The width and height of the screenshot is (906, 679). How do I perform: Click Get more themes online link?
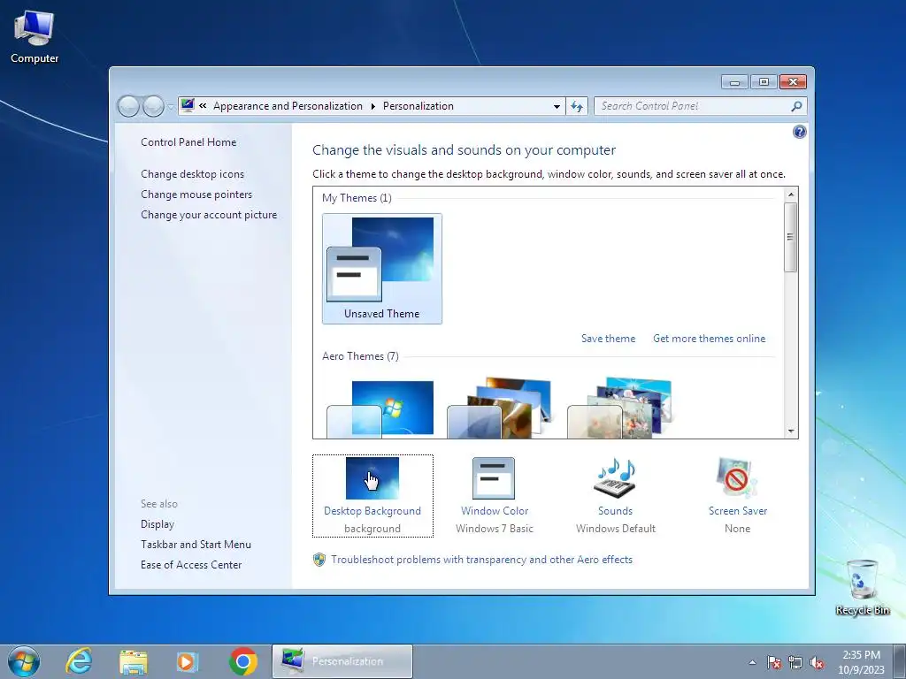click(x=709, y=339)
